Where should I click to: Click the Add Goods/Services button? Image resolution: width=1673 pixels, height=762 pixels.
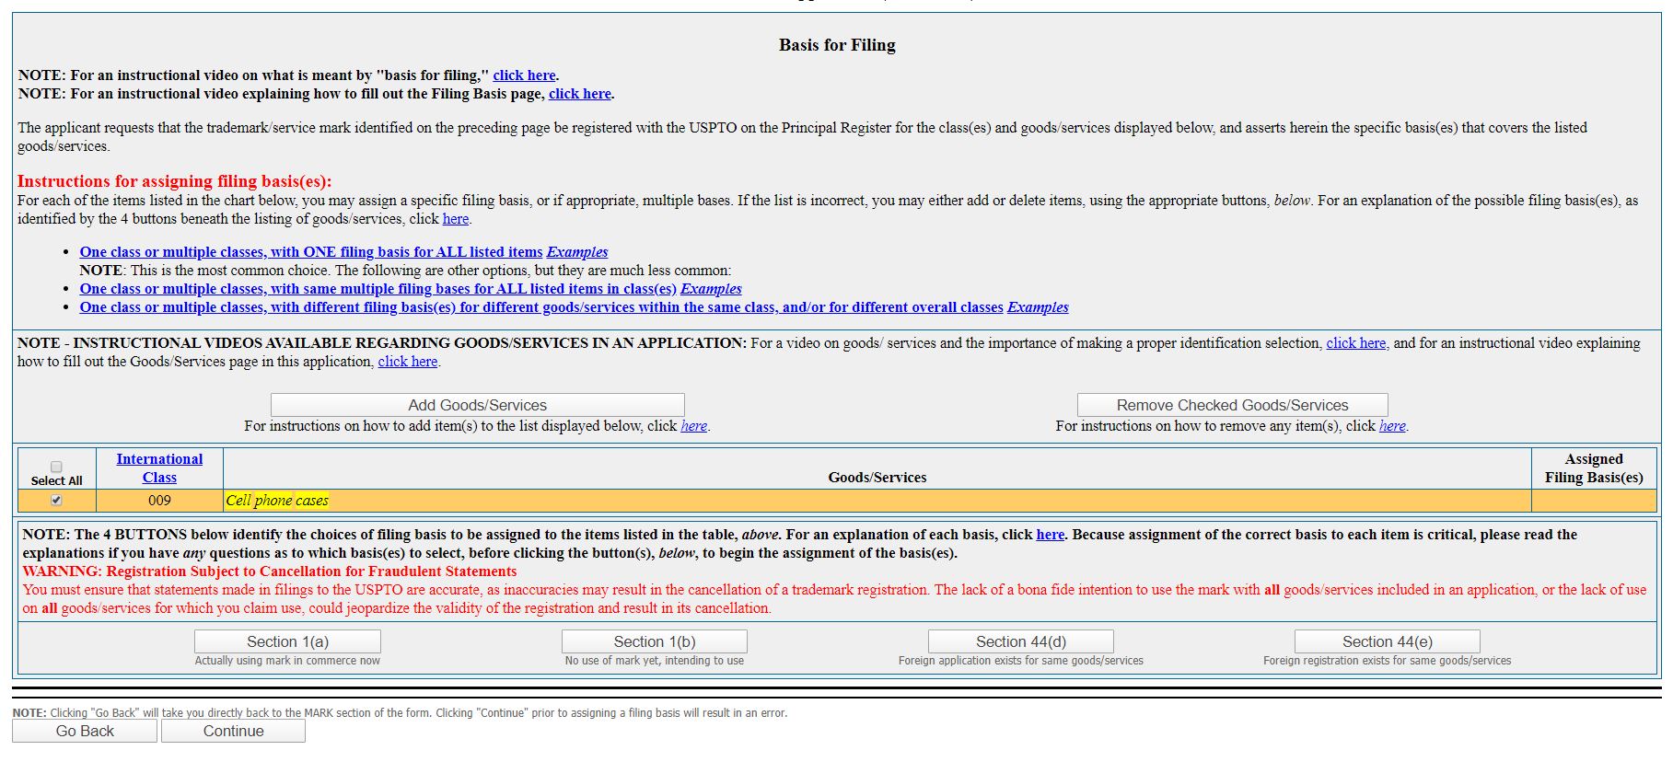coord(477,405)
